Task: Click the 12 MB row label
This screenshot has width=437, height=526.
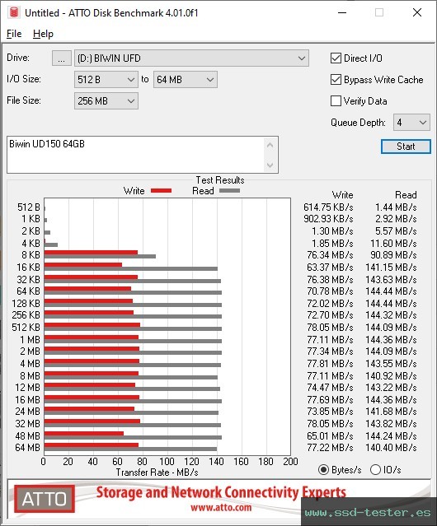Action: tap(27, 388)
